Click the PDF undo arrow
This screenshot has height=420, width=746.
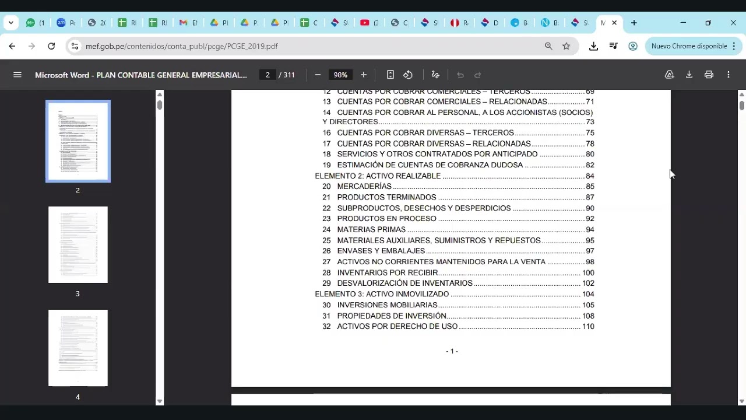tap(460, 75)
